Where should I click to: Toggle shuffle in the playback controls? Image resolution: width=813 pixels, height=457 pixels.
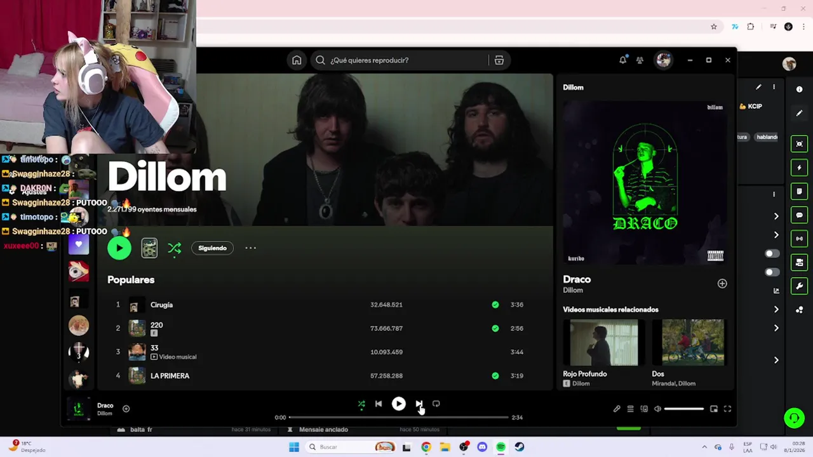(361, 404)
